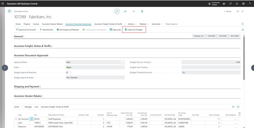Expand the Lines section icon
254x128 pixels.
[x=238, y=106]
